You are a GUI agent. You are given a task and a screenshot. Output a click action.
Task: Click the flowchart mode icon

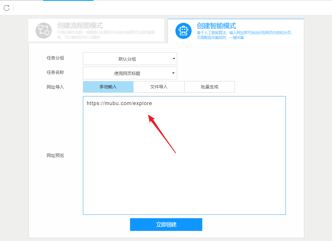tap(44, 31)
